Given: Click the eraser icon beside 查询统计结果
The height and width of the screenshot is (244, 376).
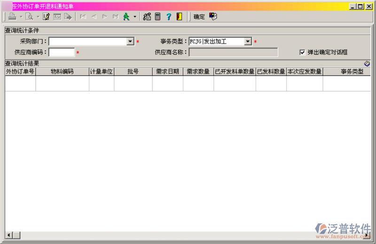Looking at the screenshot, I should coord(367,64).
